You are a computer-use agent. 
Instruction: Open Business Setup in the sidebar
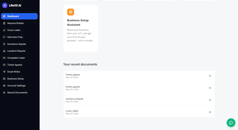coord(19,78)
